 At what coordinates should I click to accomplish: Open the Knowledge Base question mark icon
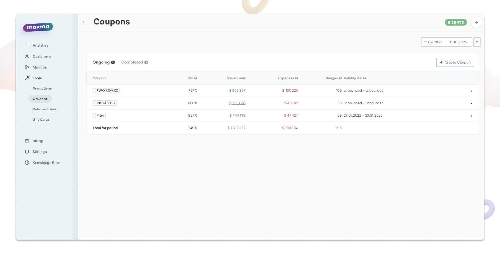(27, 163)
